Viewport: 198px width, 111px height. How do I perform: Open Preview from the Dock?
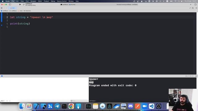click(x=123, y=106)
